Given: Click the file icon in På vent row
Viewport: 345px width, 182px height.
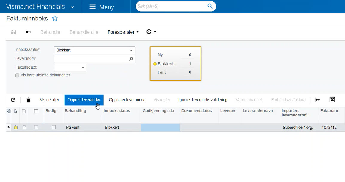Looking at the screenshot, I should tap(25, 127).
